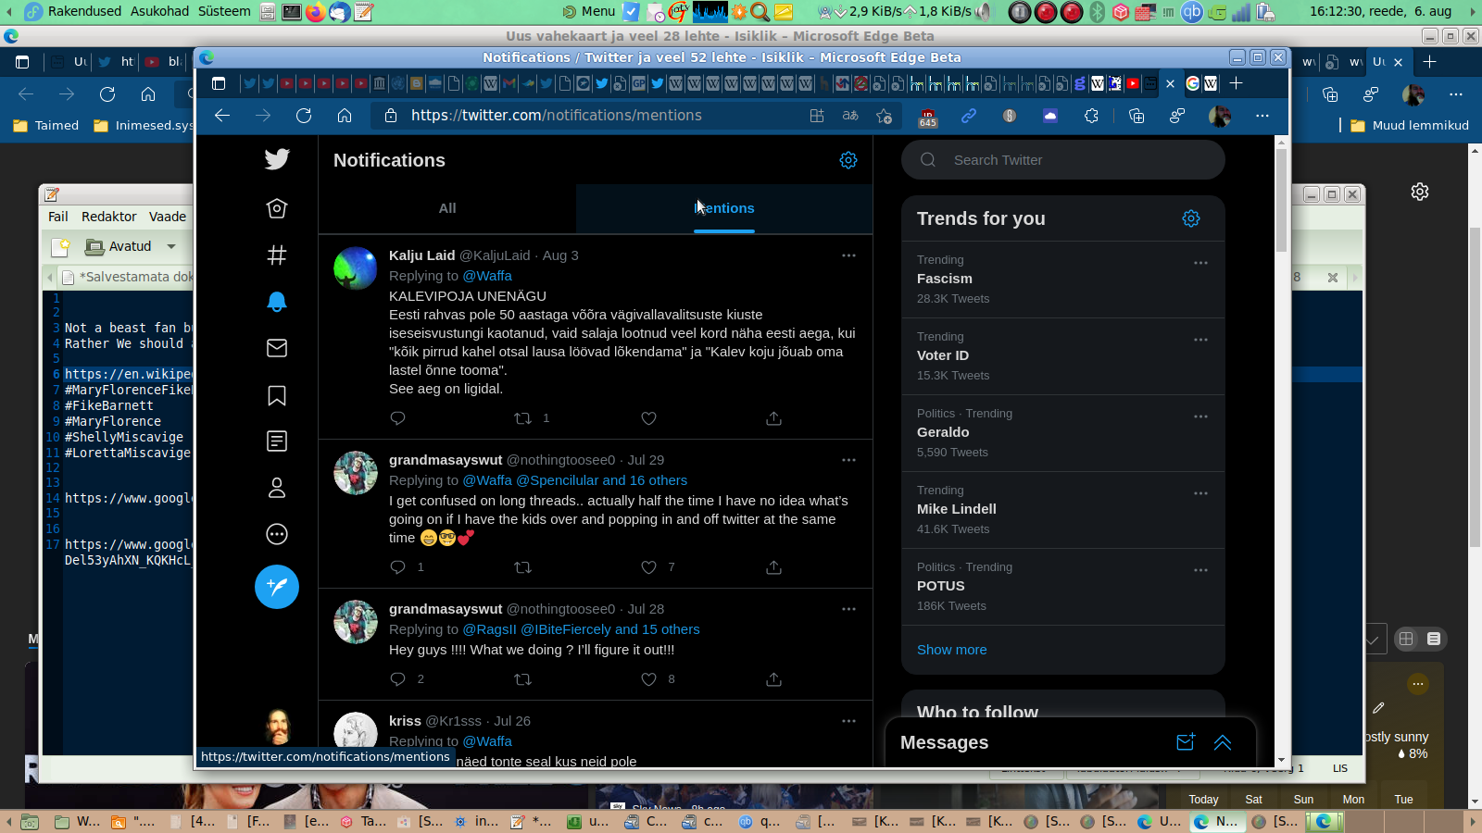1482x833 pixels.
Task: Retweet Kalju Laid's tweet
Action: click(x=523, y=418)
